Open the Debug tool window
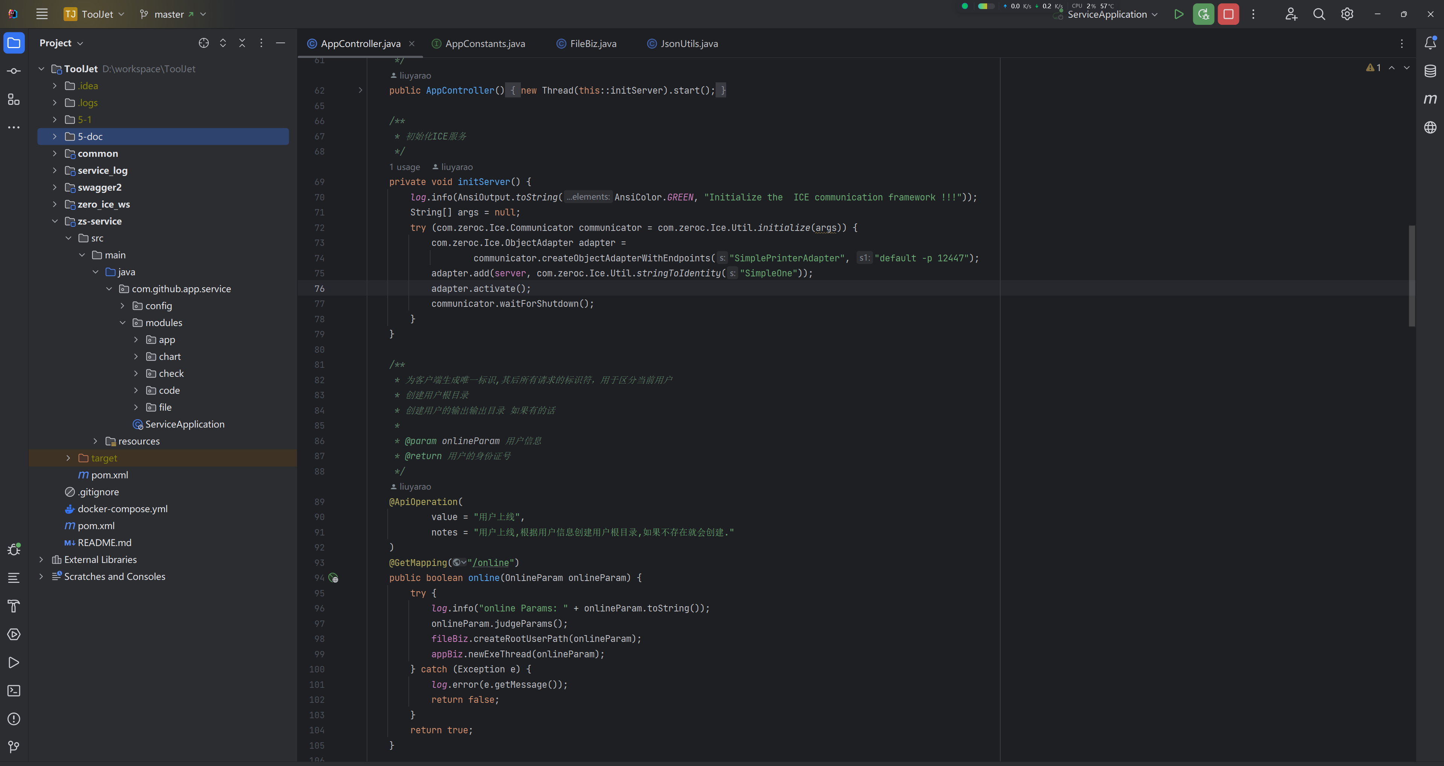The height and width of the screenshot is (766, 1444). click(x=14, y=549)
